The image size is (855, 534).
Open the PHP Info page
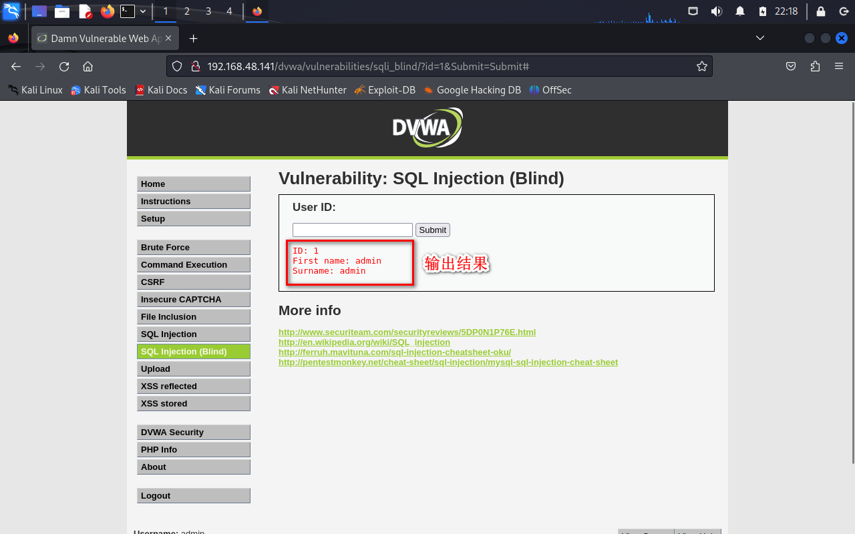click(194, 450)
